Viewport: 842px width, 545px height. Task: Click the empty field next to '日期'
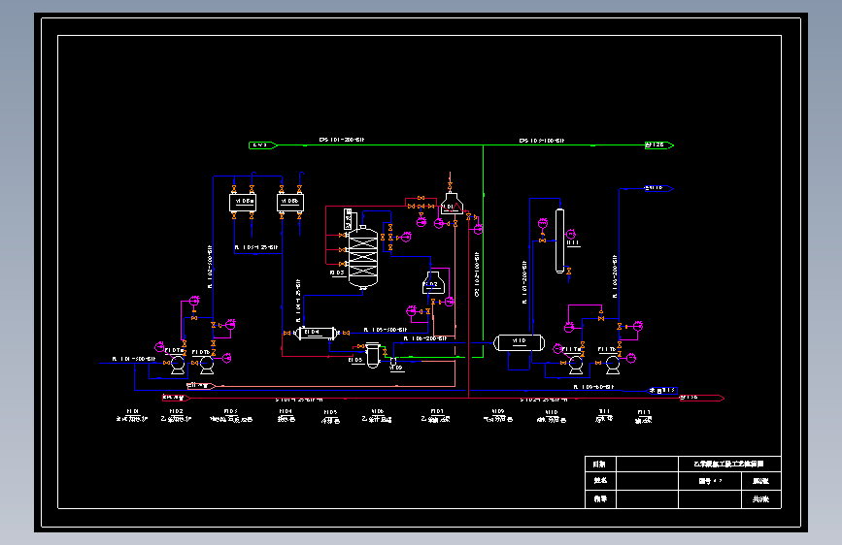(x=647, y=465)
